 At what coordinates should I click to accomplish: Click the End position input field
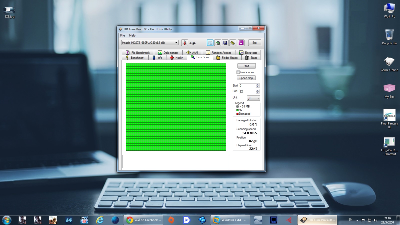(247, 91)
